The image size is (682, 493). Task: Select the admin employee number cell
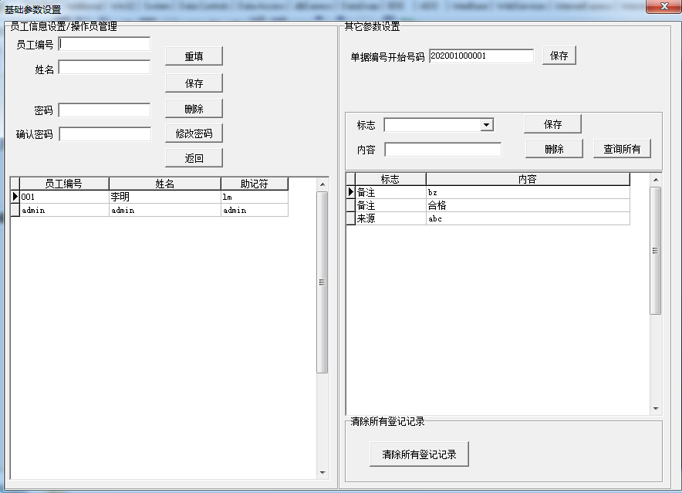[64, 210]
